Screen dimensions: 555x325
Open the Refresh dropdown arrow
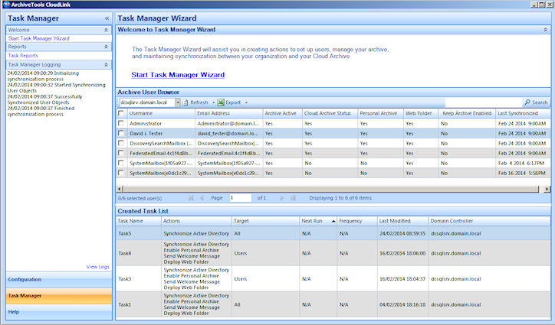point(213,102)
